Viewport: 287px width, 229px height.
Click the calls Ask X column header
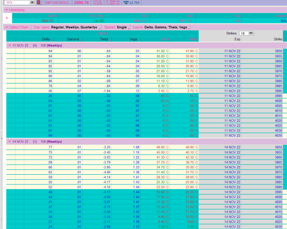[194, 39]
